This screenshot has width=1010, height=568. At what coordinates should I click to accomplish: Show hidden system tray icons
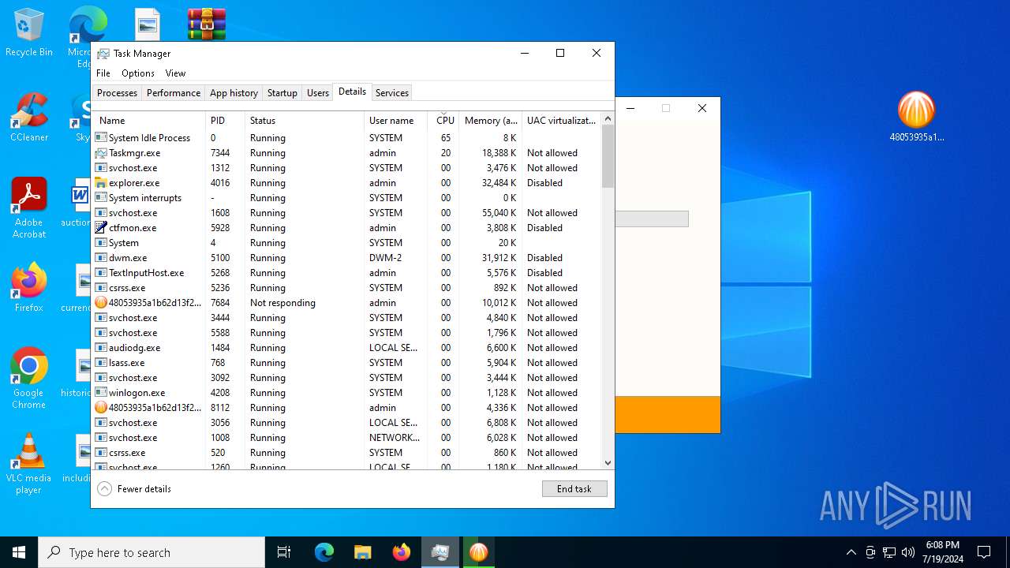[x=851, y=552]
